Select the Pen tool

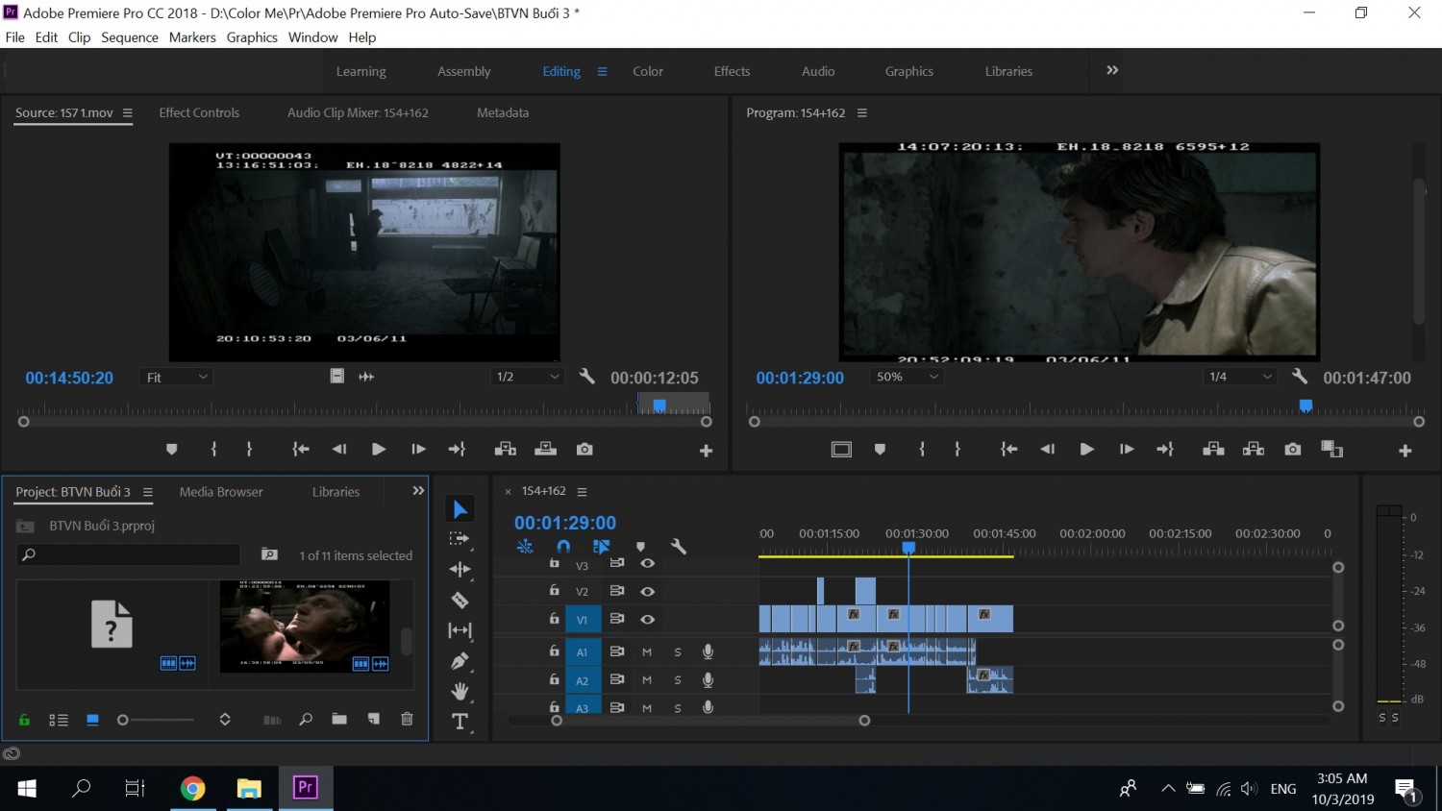[x=460, y=661]
